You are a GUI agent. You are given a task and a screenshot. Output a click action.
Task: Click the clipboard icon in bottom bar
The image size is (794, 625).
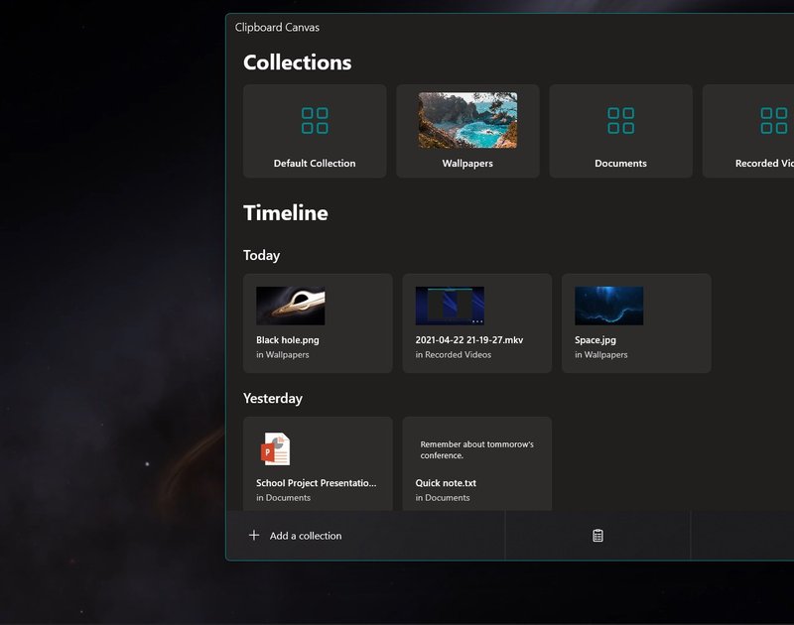pos(597,536)
